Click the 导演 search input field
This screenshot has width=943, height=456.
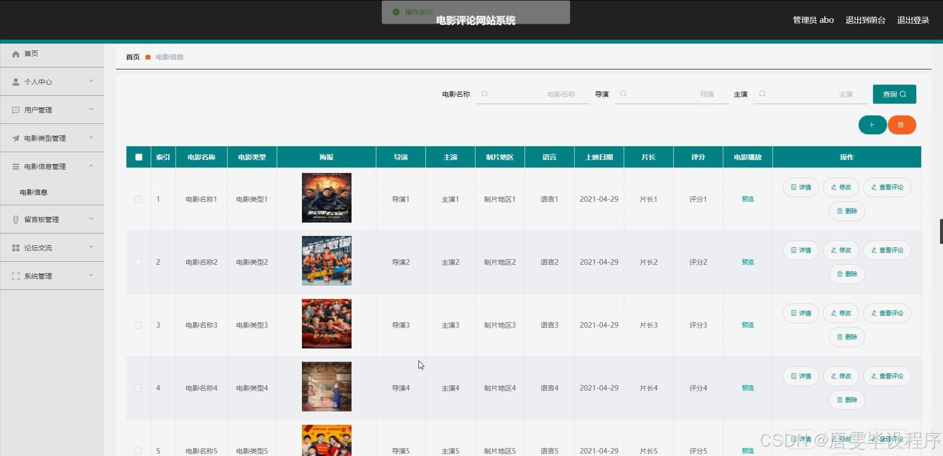point(672,94)
